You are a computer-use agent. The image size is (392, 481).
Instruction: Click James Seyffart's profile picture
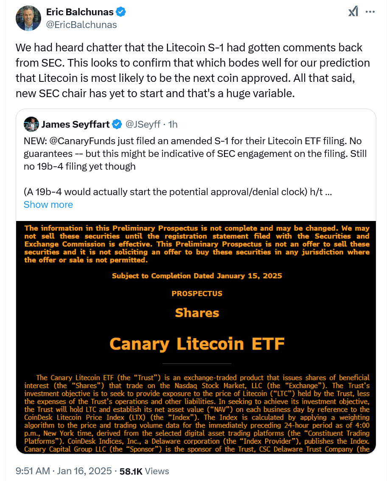point(31,124)
